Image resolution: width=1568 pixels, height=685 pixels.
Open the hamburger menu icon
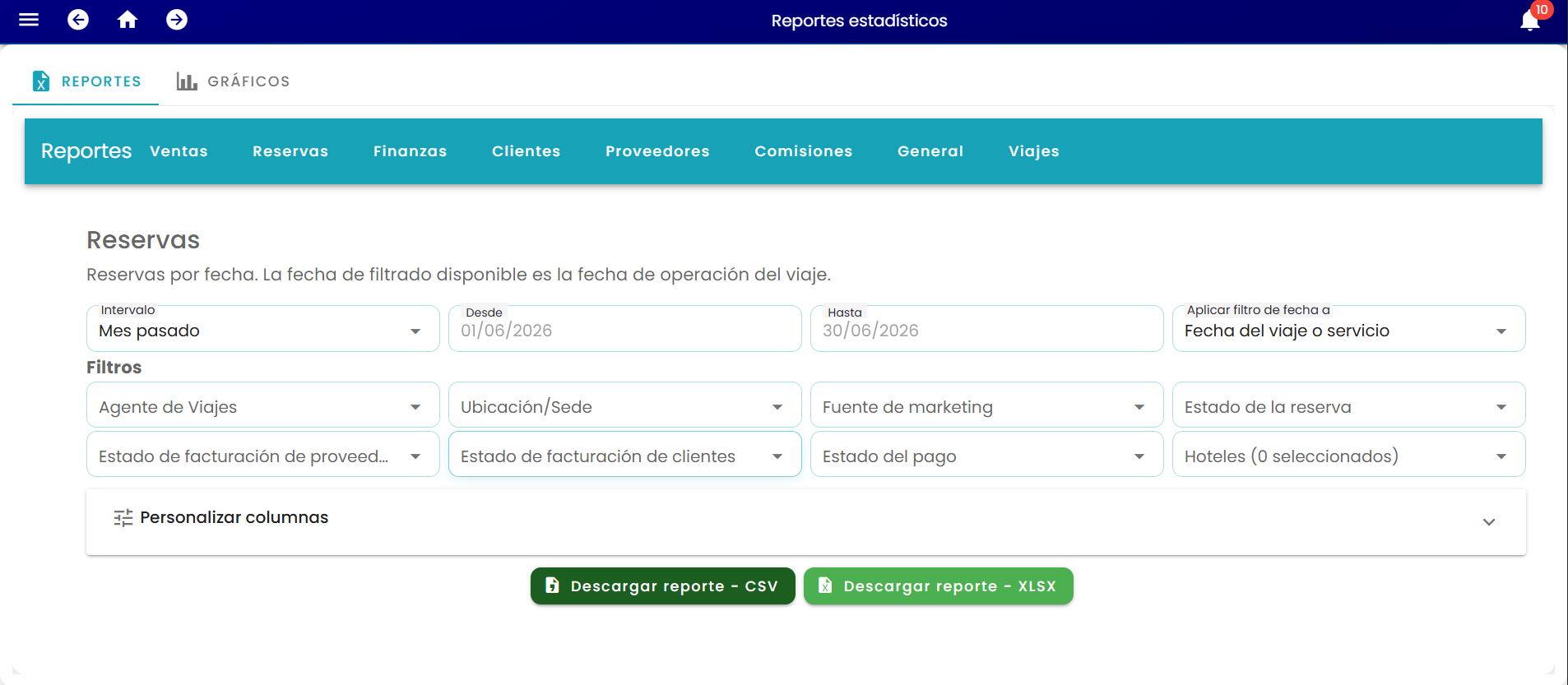click(x=29, y=20)
